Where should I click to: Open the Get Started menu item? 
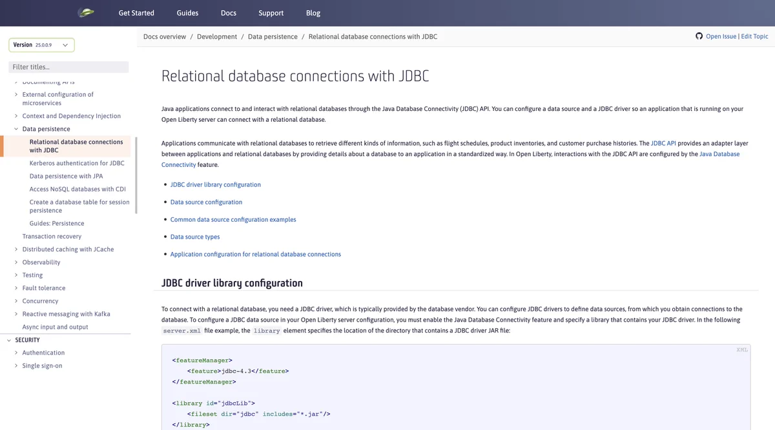point(136,13)
